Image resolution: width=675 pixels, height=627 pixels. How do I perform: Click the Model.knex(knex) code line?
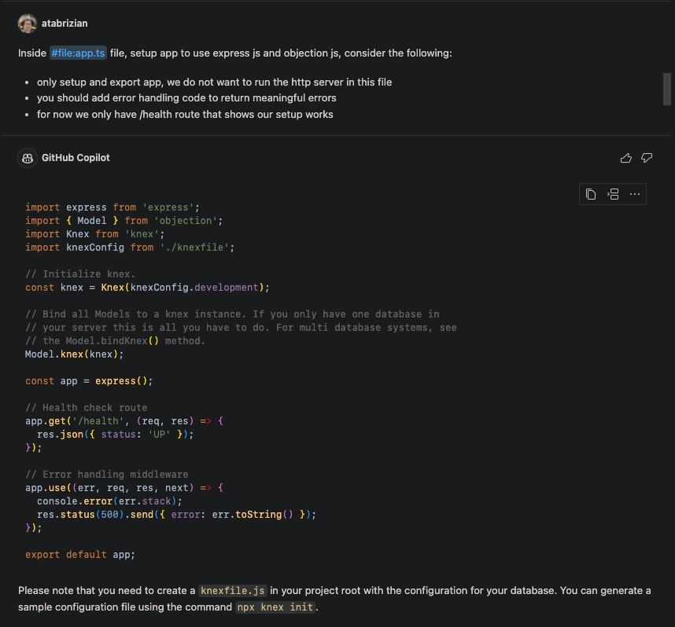point(75,354)
